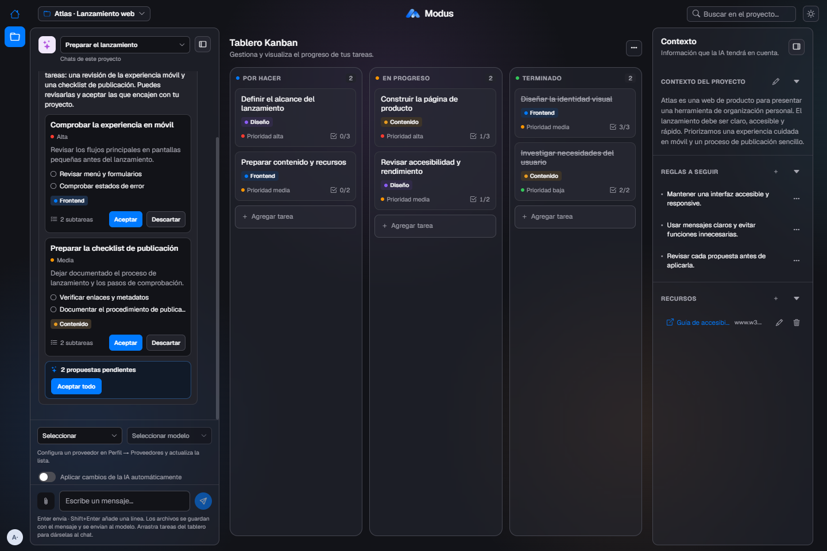
Task: Open the Kanban board options menu
Action: (634, 48)
